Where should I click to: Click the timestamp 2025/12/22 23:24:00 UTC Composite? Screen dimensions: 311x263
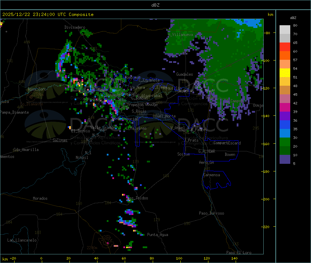48,15
